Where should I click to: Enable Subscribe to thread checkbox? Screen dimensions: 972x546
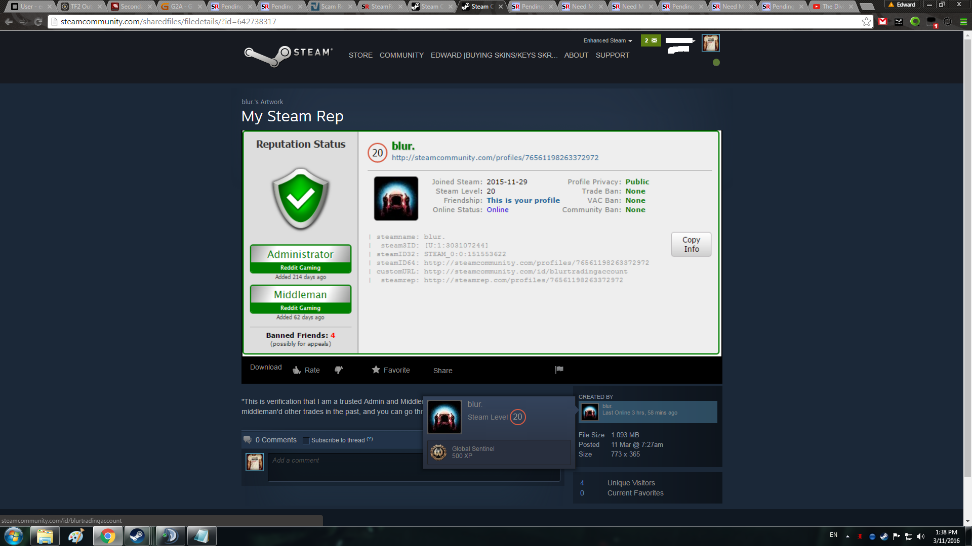306,440
